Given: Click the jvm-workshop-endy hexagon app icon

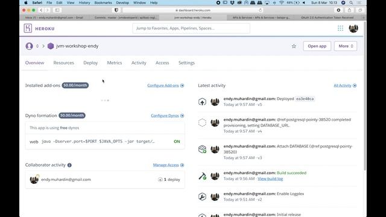Looking at the screenshot, I should [51, 46].
